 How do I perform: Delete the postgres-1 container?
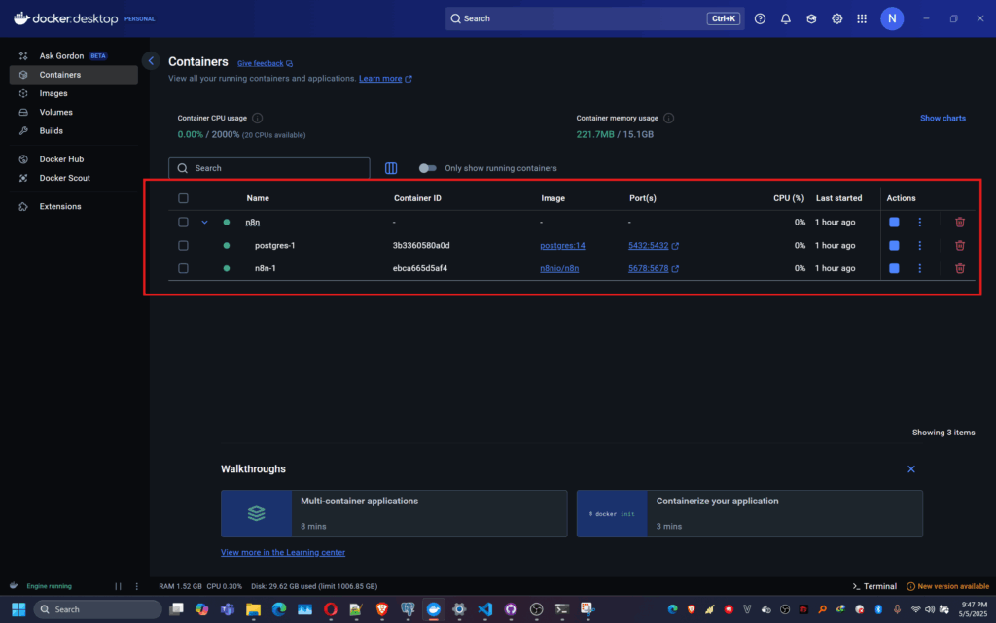(x=960, y=246)
